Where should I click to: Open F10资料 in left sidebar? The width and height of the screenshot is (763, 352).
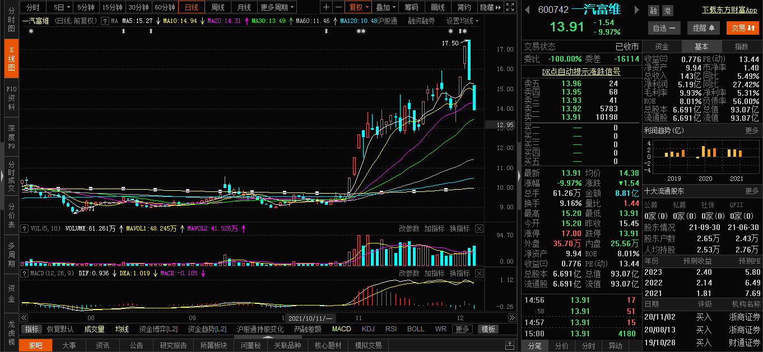pyautogui.click(x=11, y=98)
